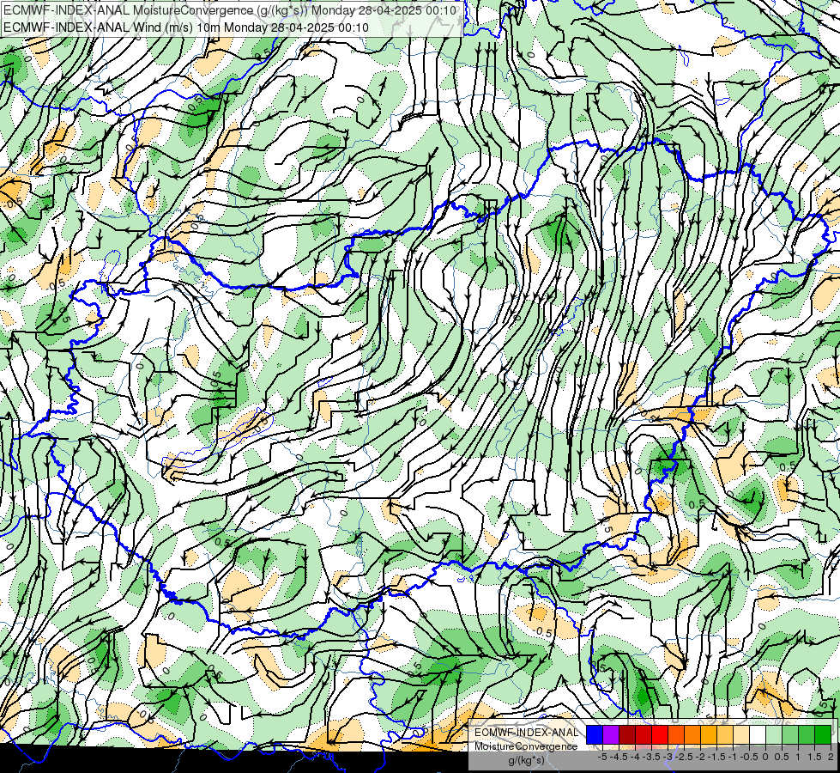Pick the lightest green swatch between 0 and 0.5

[x=774, y=734]
